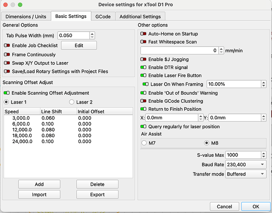Toggle Save/Load Rotary Settings with Project Files
The image size is (272, 213).
(x=7, y=71)
